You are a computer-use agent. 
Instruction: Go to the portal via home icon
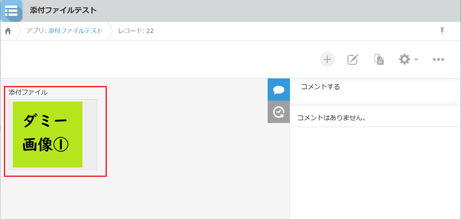8,31
